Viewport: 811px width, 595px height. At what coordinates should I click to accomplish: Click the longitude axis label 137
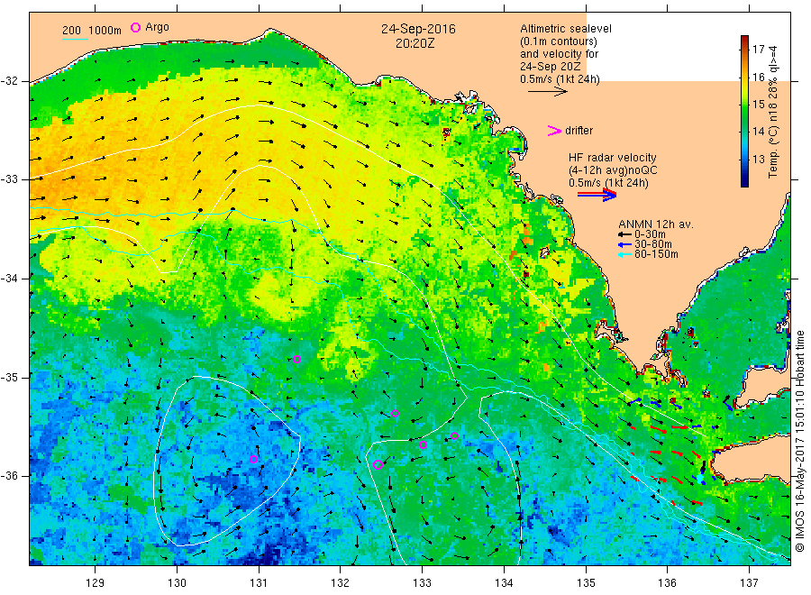[749, 583]
